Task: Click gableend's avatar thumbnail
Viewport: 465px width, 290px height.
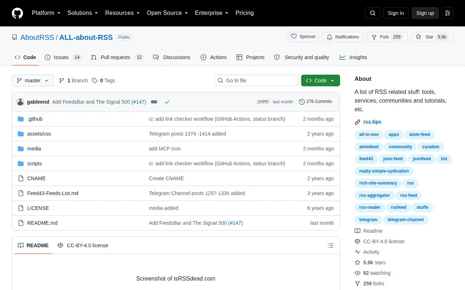Action: coord(20,102)
